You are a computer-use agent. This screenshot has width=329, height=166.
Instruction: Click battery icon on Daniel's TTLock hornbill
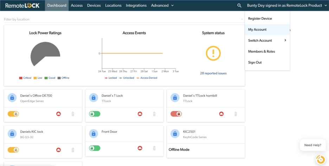(x=236, y=114)
